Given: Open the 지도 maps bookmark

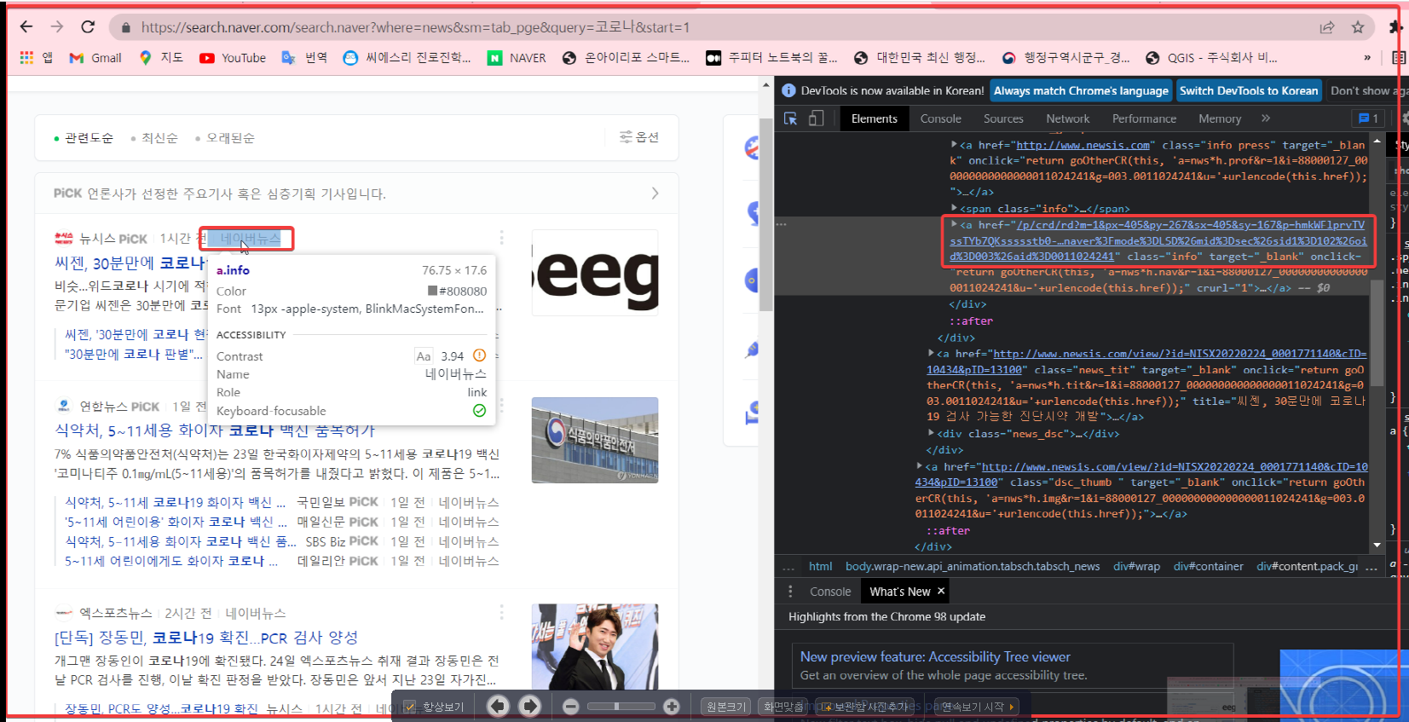Looking at the screenshot, I should tap(161, 58).
